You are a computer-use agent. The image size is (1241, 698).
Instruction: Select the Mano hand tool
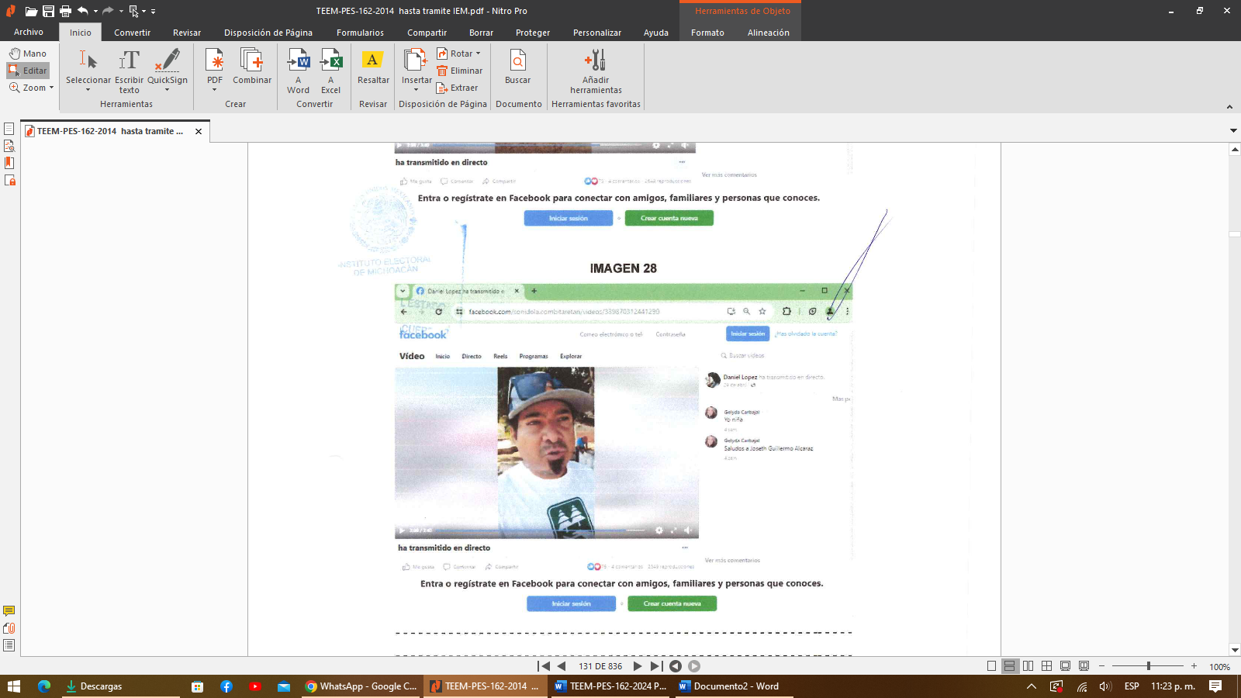pyautogui.click(x=28, y=54)
